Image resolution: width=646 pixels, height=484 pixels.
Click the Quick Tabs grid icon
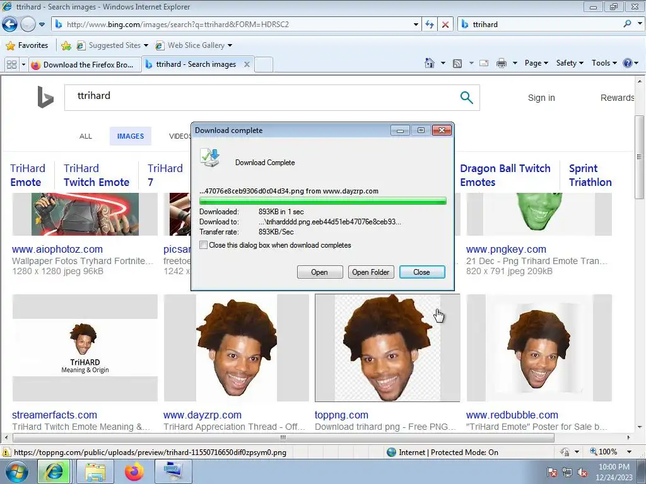tap(11, 65)
